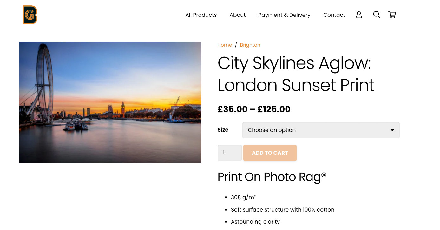The image size is (440, 230).
Task: Go to the About page
Action: pyautogui.click(x=238, y=15)
